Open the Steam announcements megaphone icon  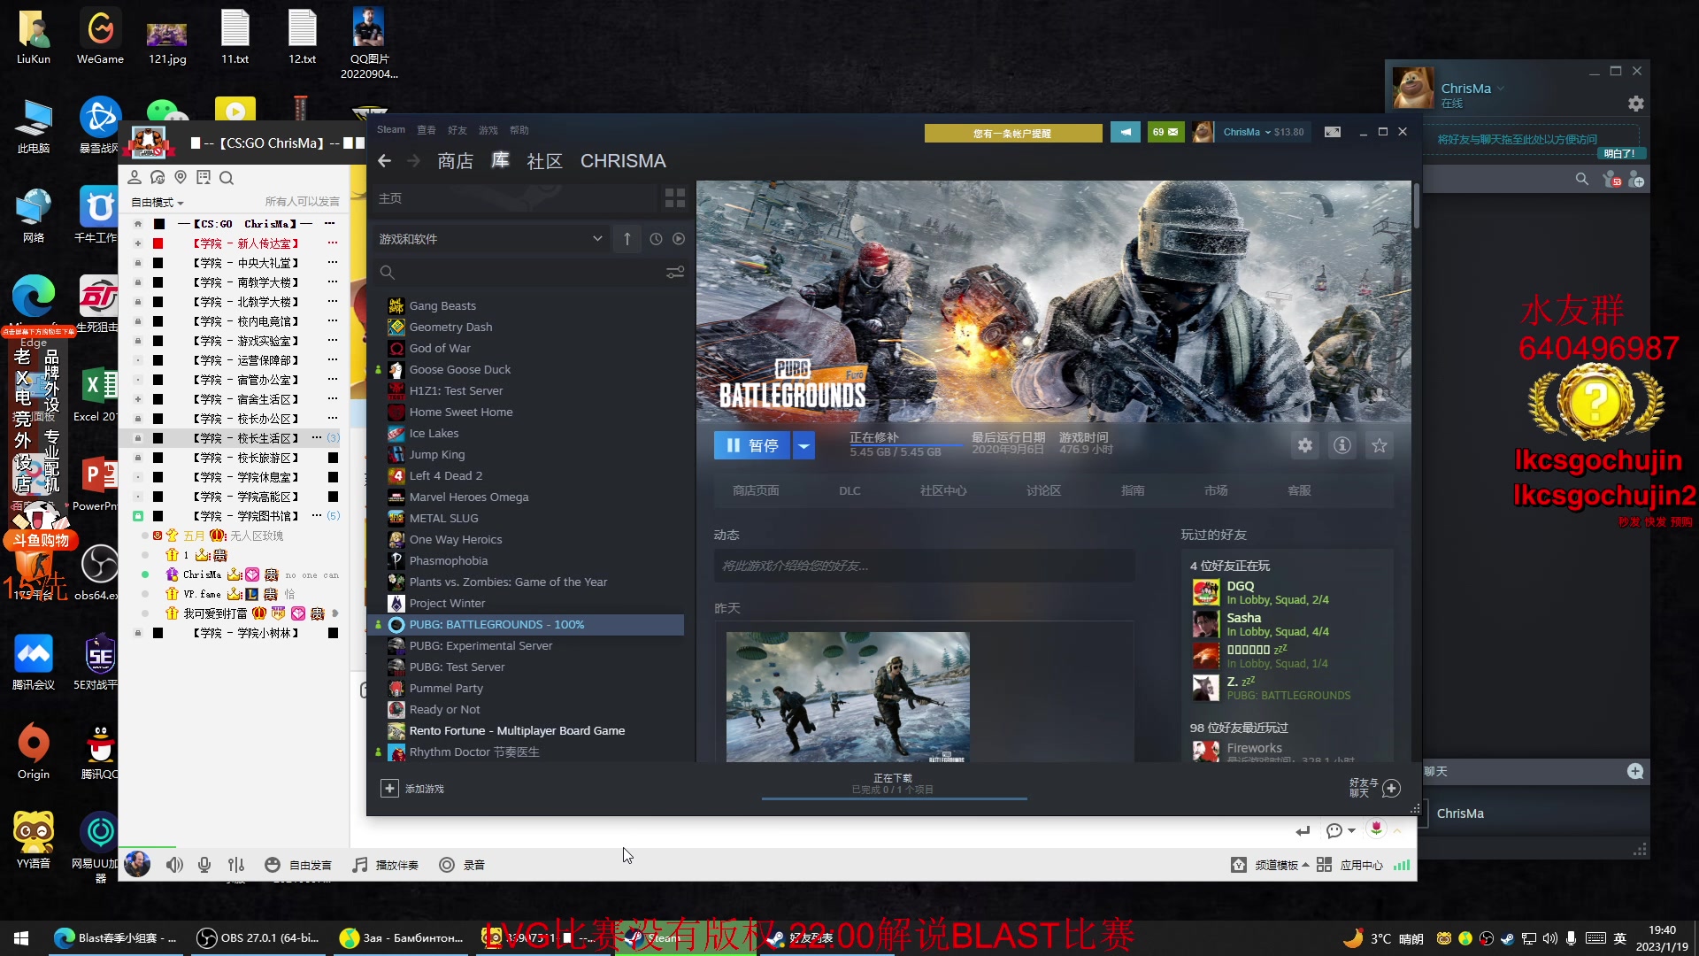click(1126, 132)
